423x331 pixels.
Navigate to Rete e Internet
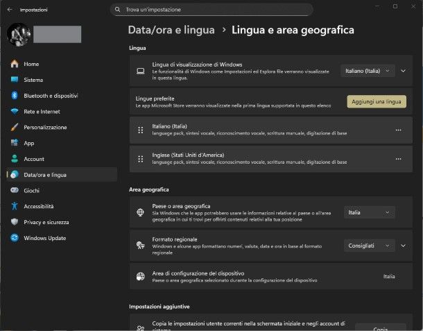click(x=62, y=111)
